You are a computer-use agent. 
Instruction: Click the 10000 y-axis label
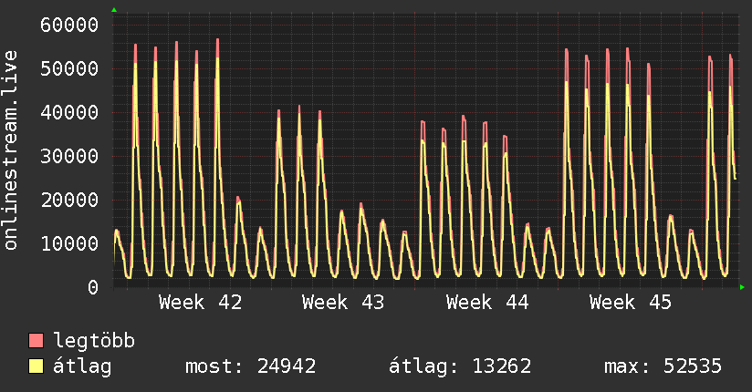point(69,244)
